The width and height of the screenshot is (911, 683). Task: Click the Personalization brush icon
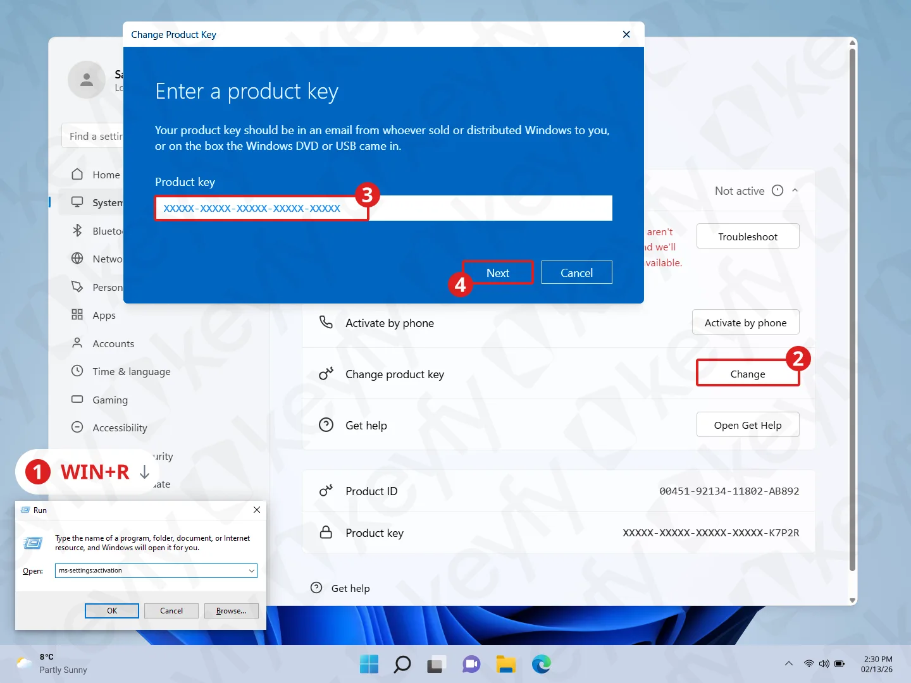[77, 286]
